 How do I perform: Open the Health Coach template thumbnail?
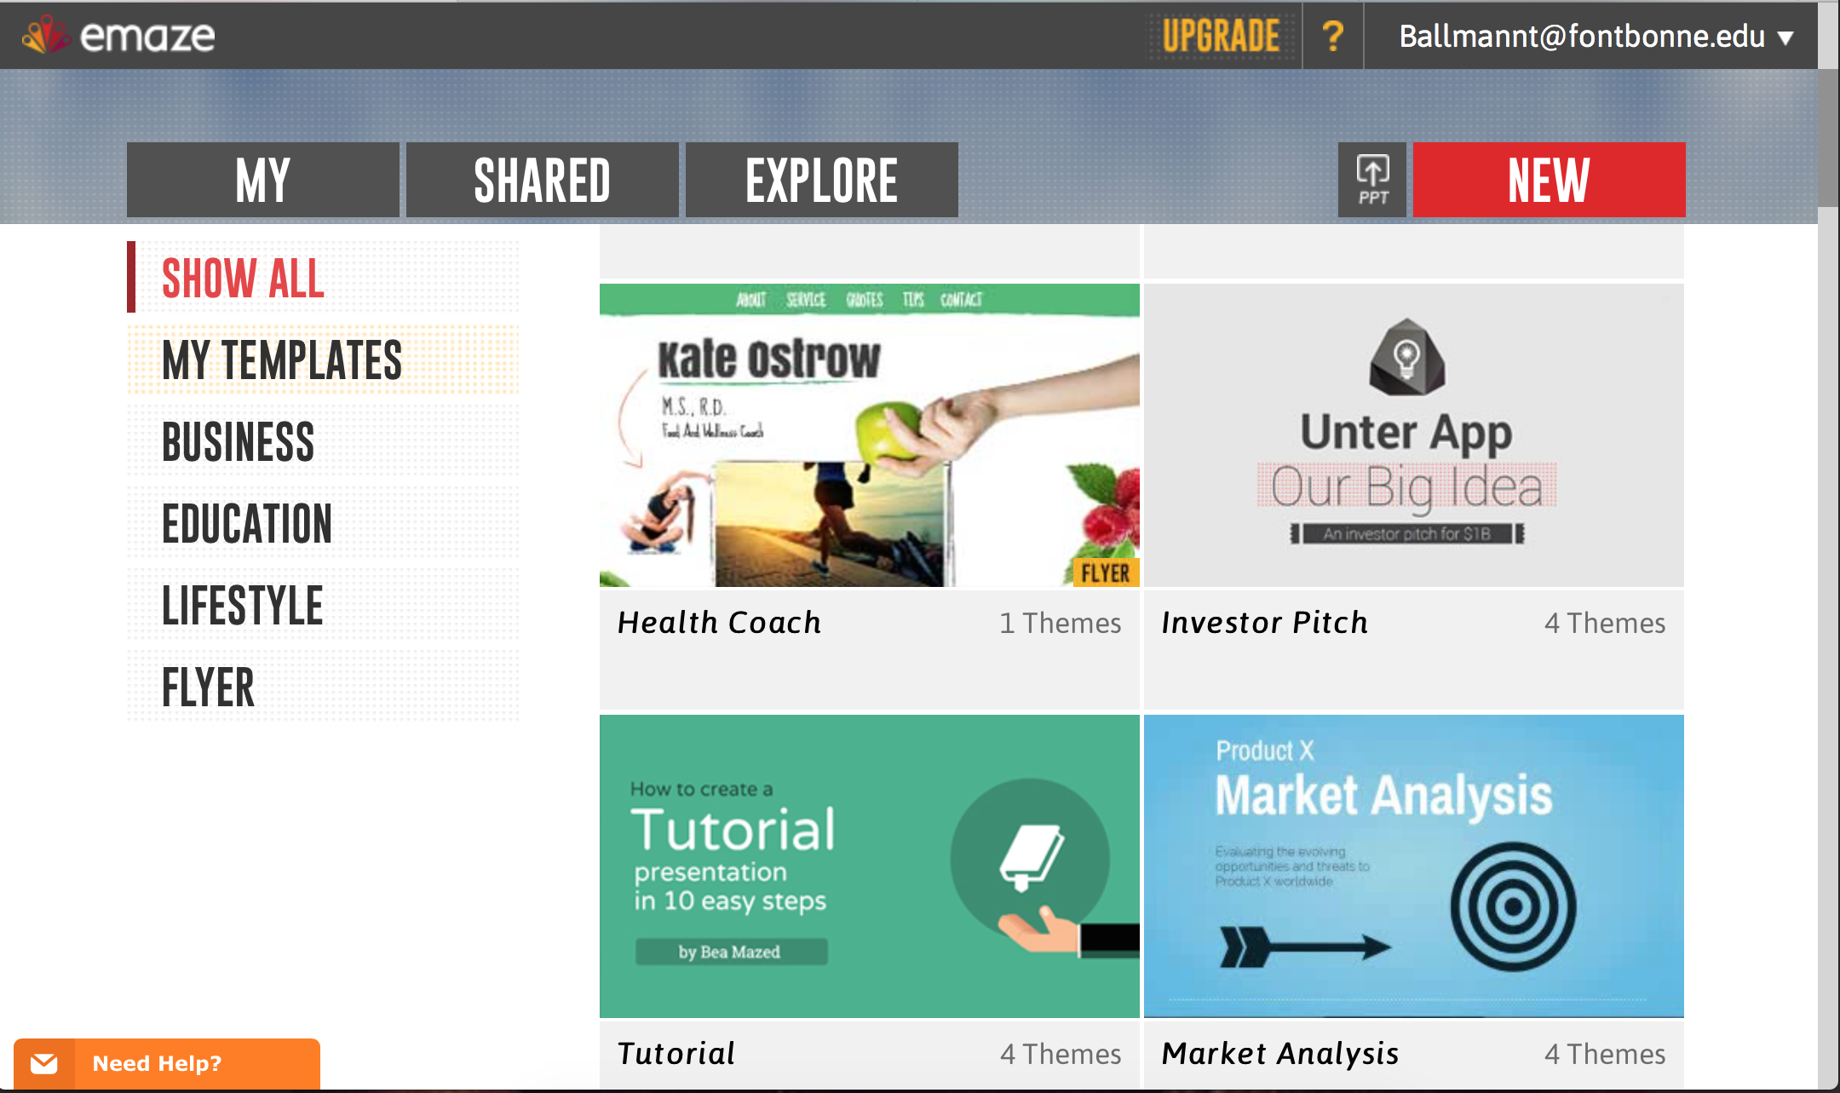tap(869, 435)
